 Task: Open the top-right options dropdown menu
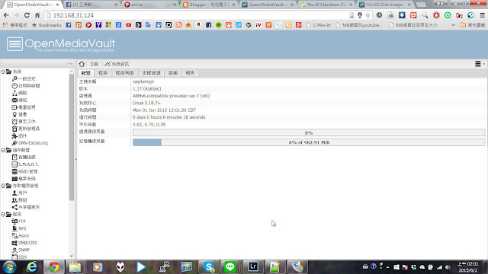[x=480, y=64]
